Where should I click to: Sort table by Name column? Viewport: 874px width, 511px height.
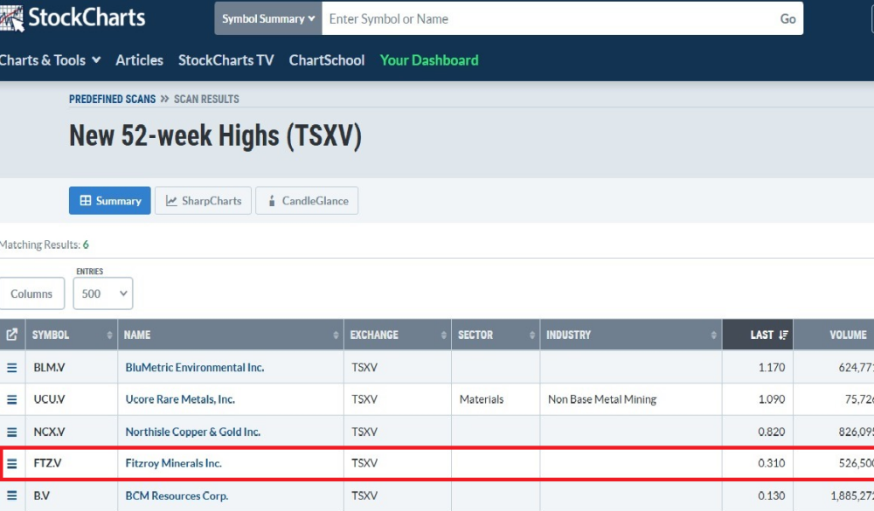coord(231,335)
